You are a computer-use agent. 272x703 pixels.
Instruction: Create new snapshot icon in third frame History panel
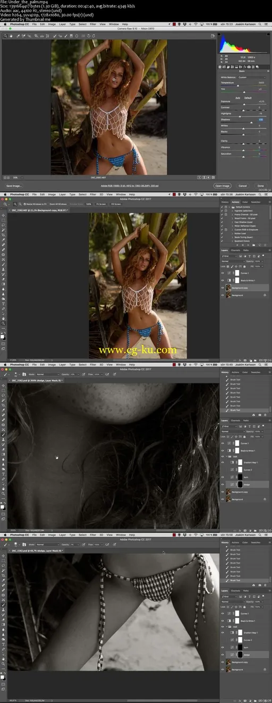coord(260,415)
